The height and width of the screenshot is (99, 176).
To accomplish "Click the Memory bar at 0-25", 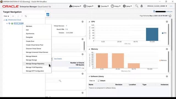I will 102,61.
